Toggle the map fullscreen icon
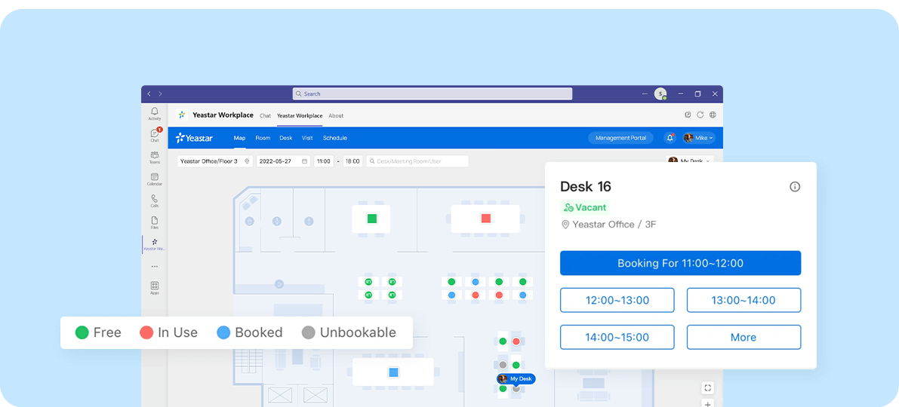Viewport: 899px width, 407px height. point(707,388)
